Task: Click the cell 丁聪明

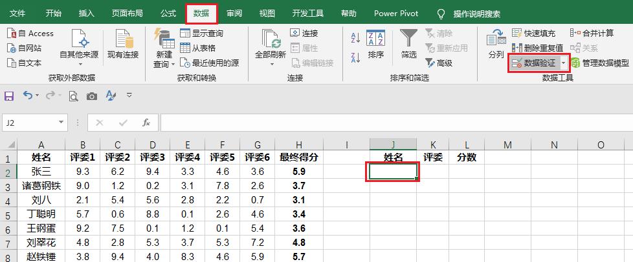Action: (41, 214)
